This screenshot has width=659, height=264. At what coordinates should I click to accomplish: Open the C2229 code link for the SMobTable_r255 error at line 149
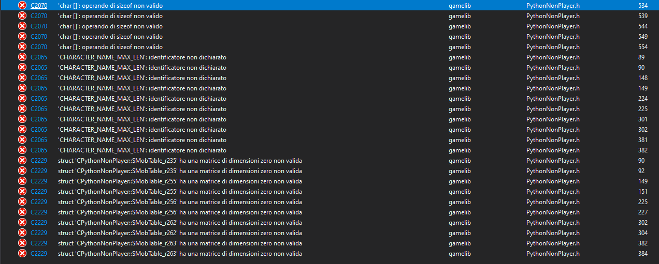click(x=39, y=181)
